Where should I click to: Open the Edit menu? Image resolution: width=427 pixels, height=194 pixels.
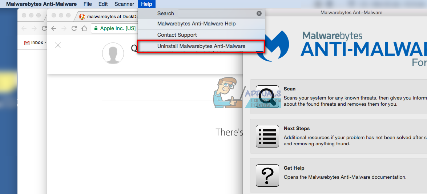103,4
